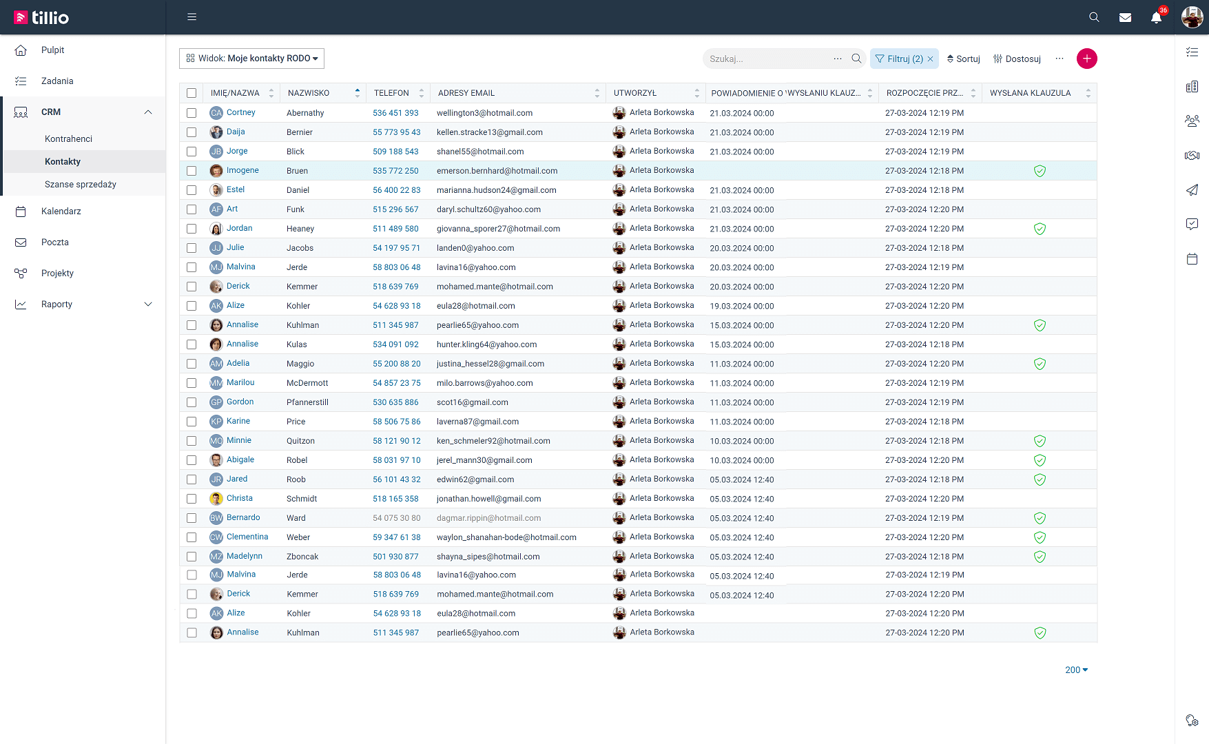Viewport: 1209px width, 744px height.
Task: Expand the Raporty section chevron
Action: point(148,304)
